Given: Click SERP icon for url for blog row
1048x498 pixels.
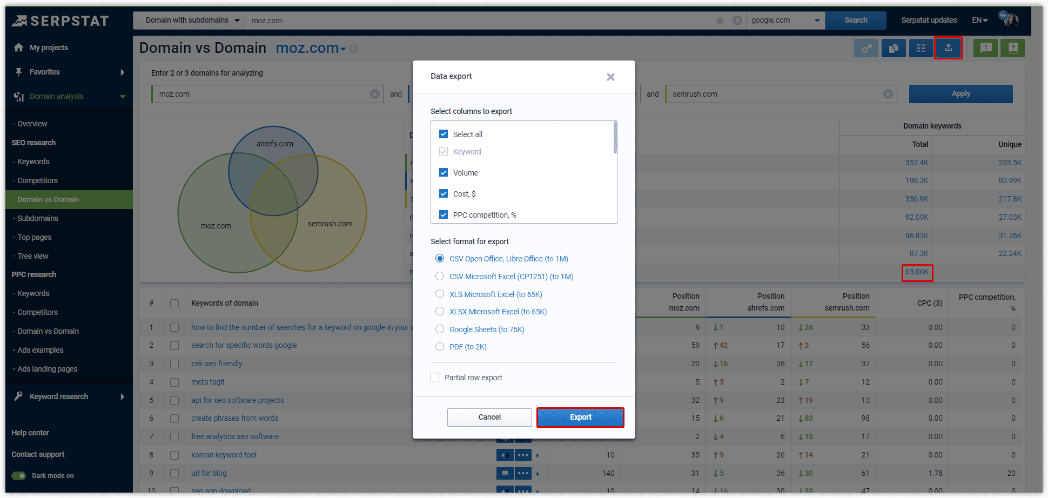Looking at the screenshot, I should [505, 474].
